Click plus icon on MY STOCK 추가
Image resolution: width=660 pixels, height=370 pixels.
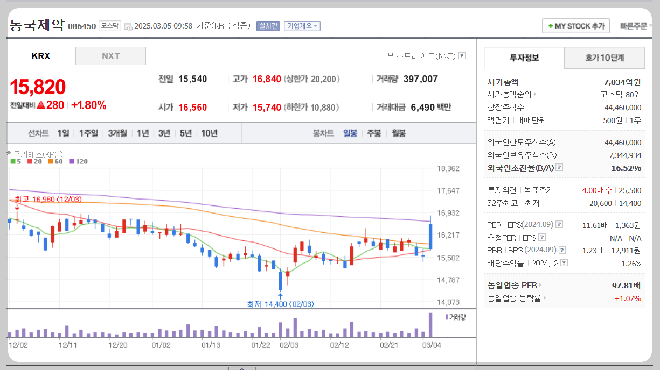tap(550, 26)
